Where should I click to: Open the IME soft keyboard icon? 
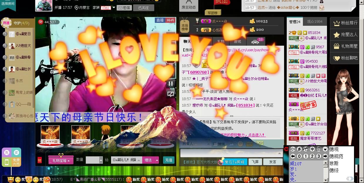click(318, 149)
